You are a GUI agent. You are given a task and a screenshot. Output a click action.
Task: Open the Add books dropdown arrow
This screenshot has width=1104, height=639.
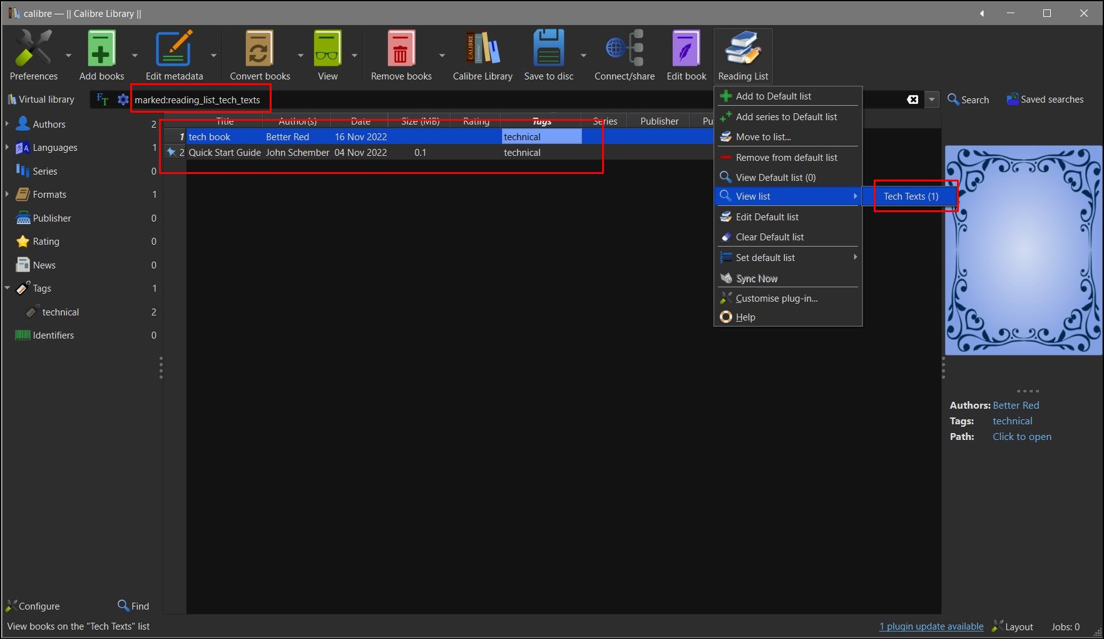coord(135,55)
